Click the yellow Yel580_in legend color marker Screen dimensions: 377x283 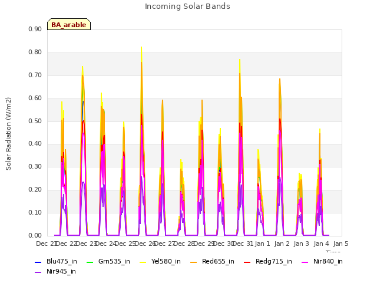(143, 262)
